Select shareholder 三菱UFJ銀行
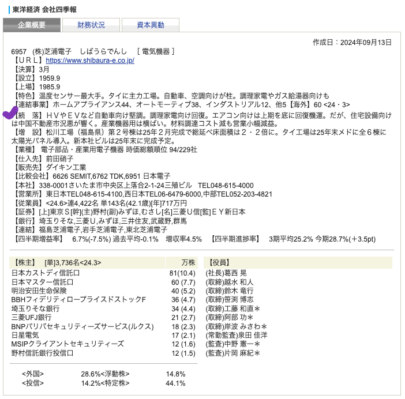The image size is (405, 399). [x=32, y=318]
